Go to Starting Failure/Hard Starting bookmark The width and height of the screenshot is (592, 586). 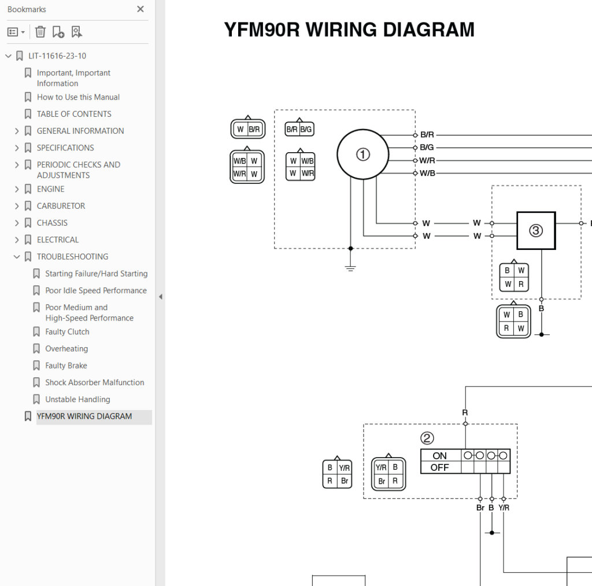tap(97, 274)
